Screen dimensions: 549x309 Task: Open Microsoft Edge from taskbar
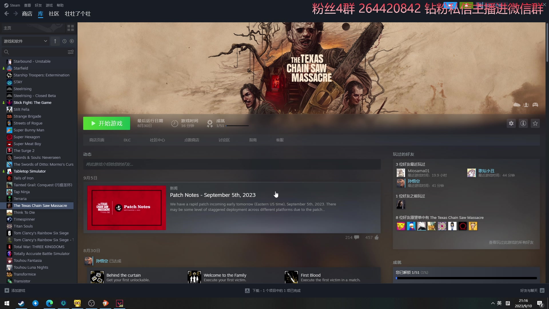pyautogui.click(x=49, y=303)
